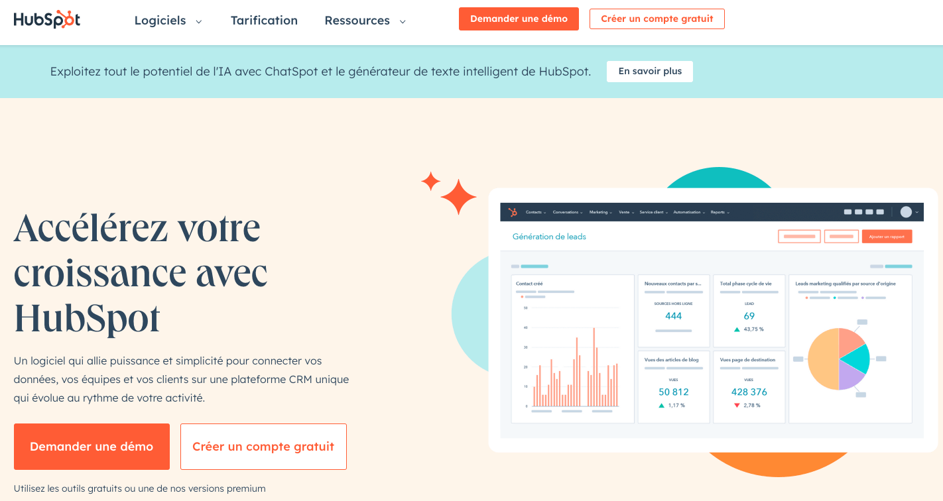Click the large orange-yellow pie chart slice

pos(822,359)
